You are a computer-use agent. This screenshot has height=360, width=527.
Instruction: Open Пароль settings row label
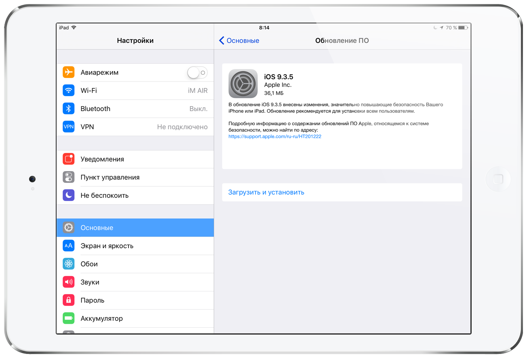(x=93, y=300)
